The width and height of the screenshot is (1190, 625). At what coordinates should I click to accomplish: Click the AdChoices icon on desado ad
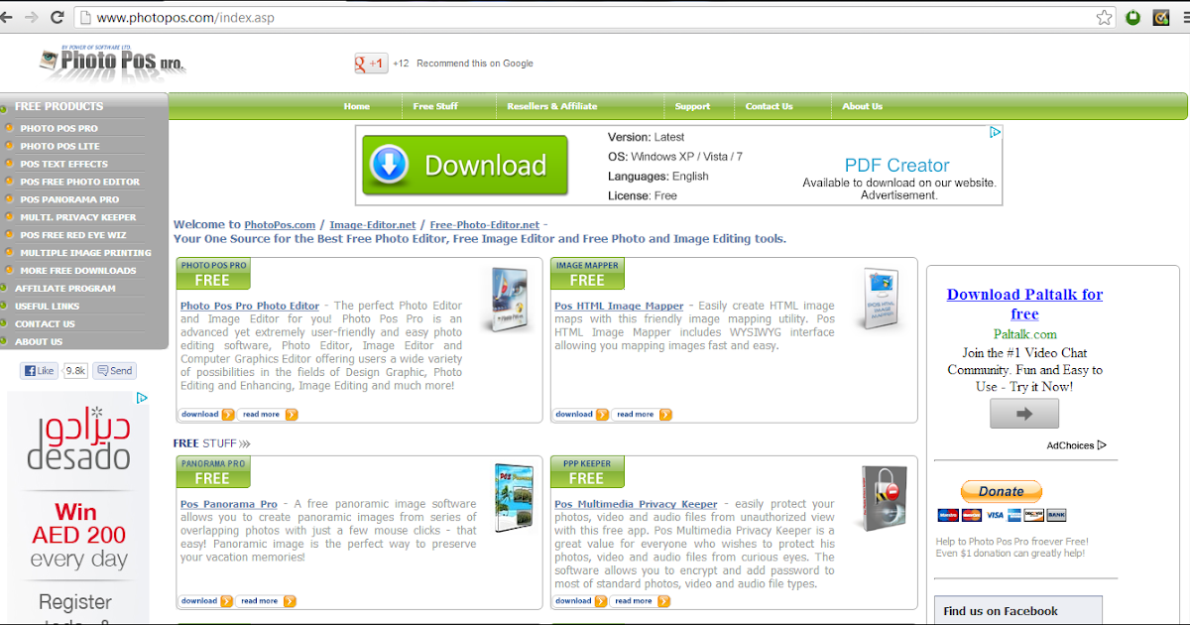pos(142,398)
